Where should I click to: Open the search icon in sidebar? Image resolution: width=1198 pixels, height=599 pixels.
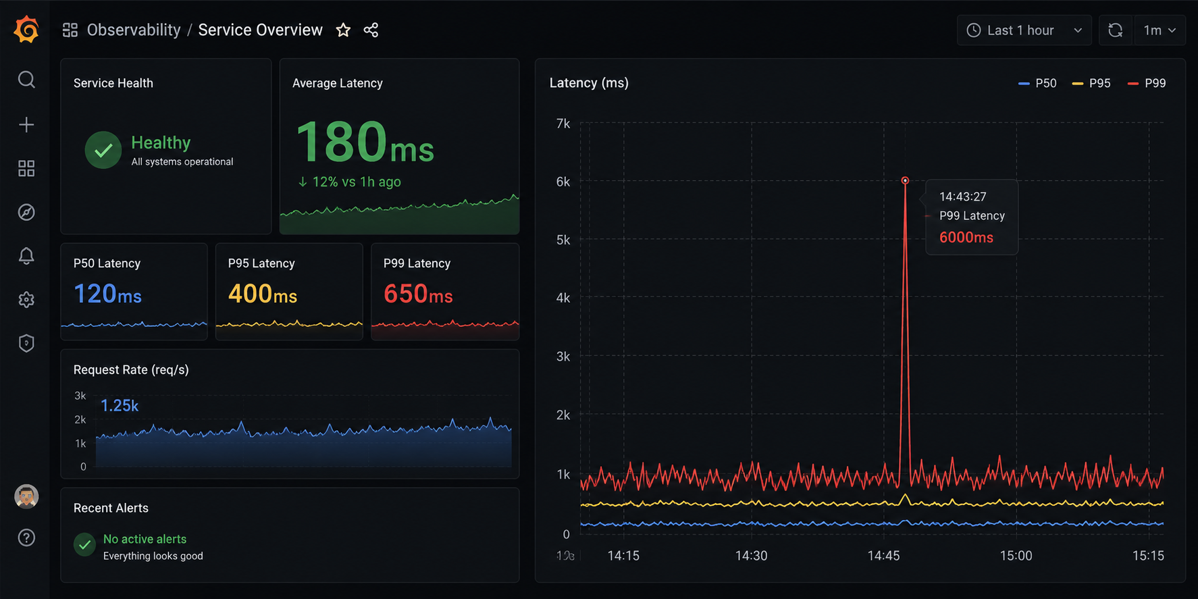click(26, 80)
